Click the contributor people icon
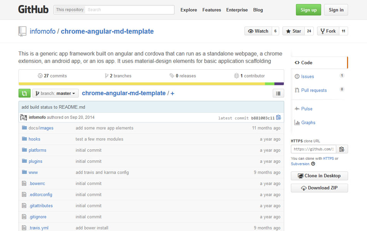The width and height of the screenshot is (367, 231). [237, 76]
